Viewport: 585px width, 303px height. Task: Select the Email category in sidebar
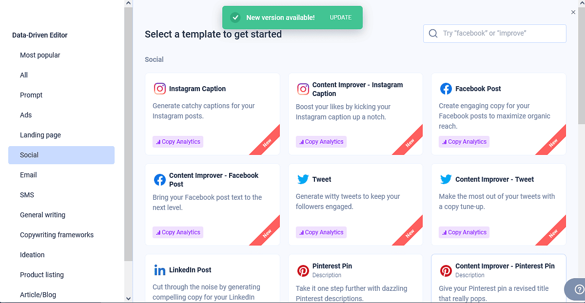click(28, 175)
